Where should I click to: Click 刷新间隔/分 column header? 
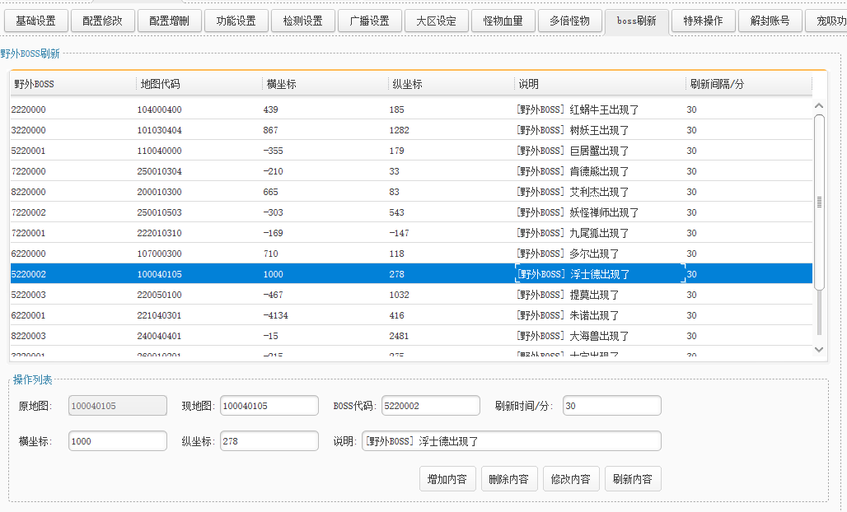[749, 84]
